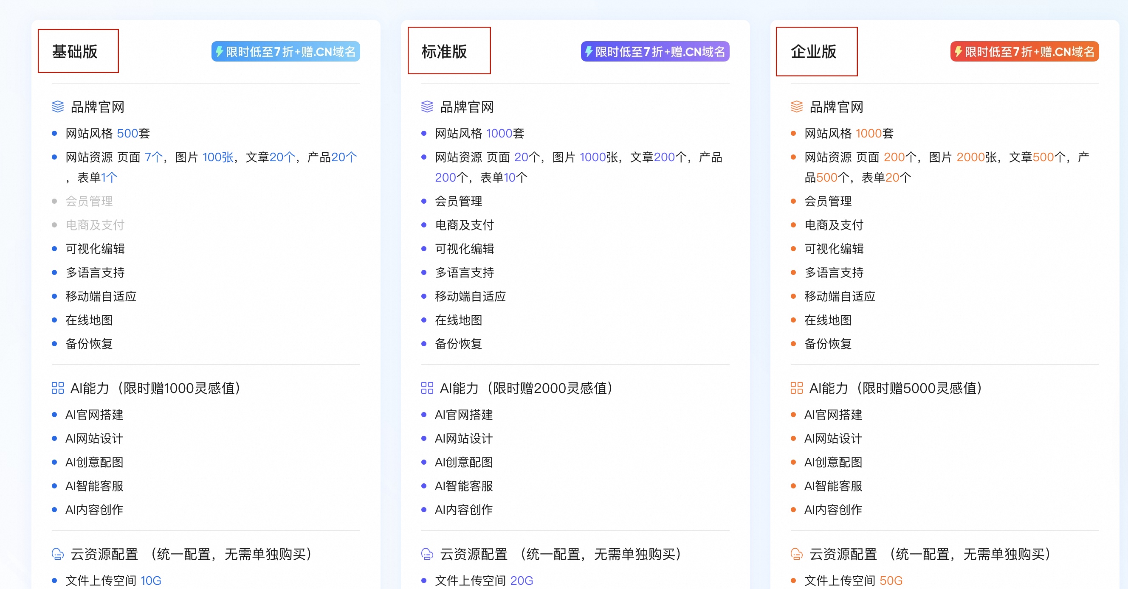Click 文件上传空间 50G in 企业版
1128x589 pixels.
[x=853, y=580]
